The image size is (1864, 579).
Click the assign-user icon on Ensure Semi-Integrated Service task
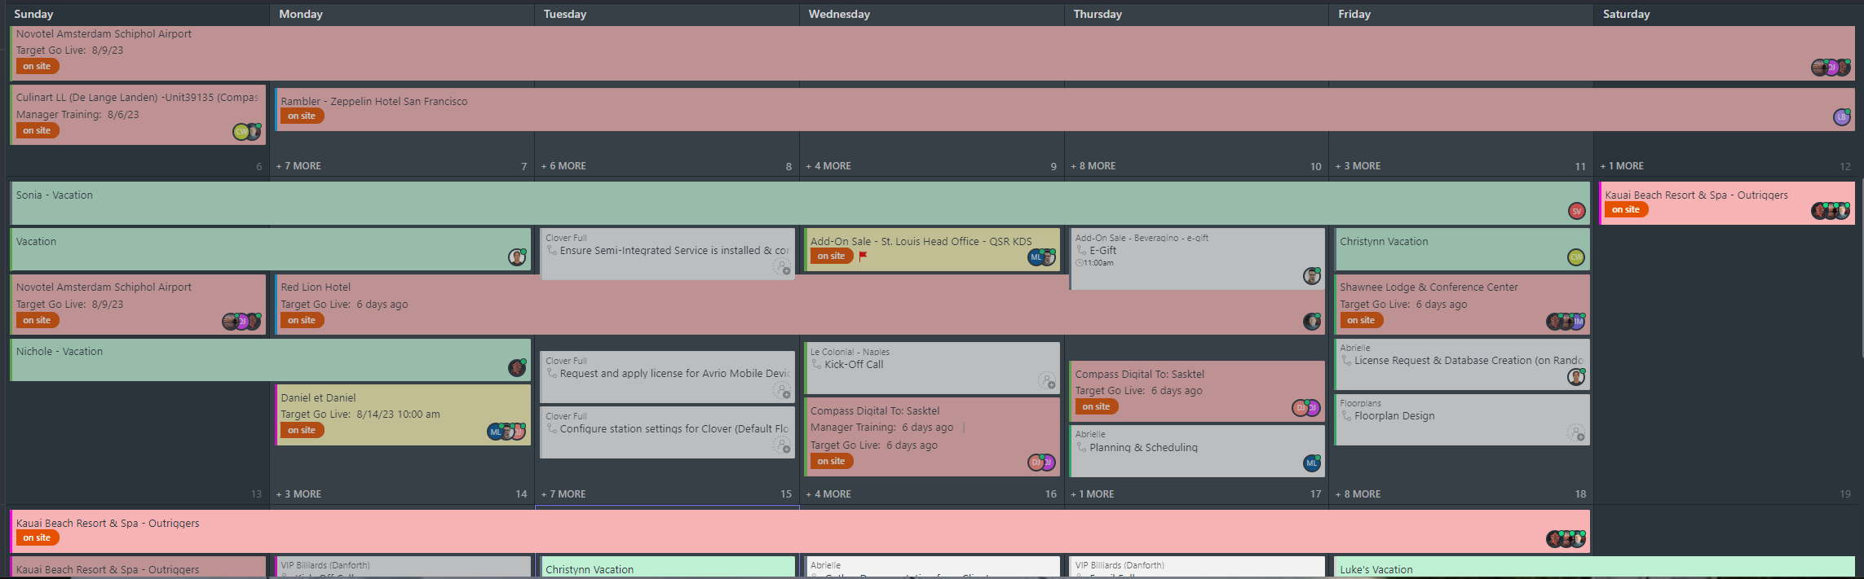tap(782, 267)
